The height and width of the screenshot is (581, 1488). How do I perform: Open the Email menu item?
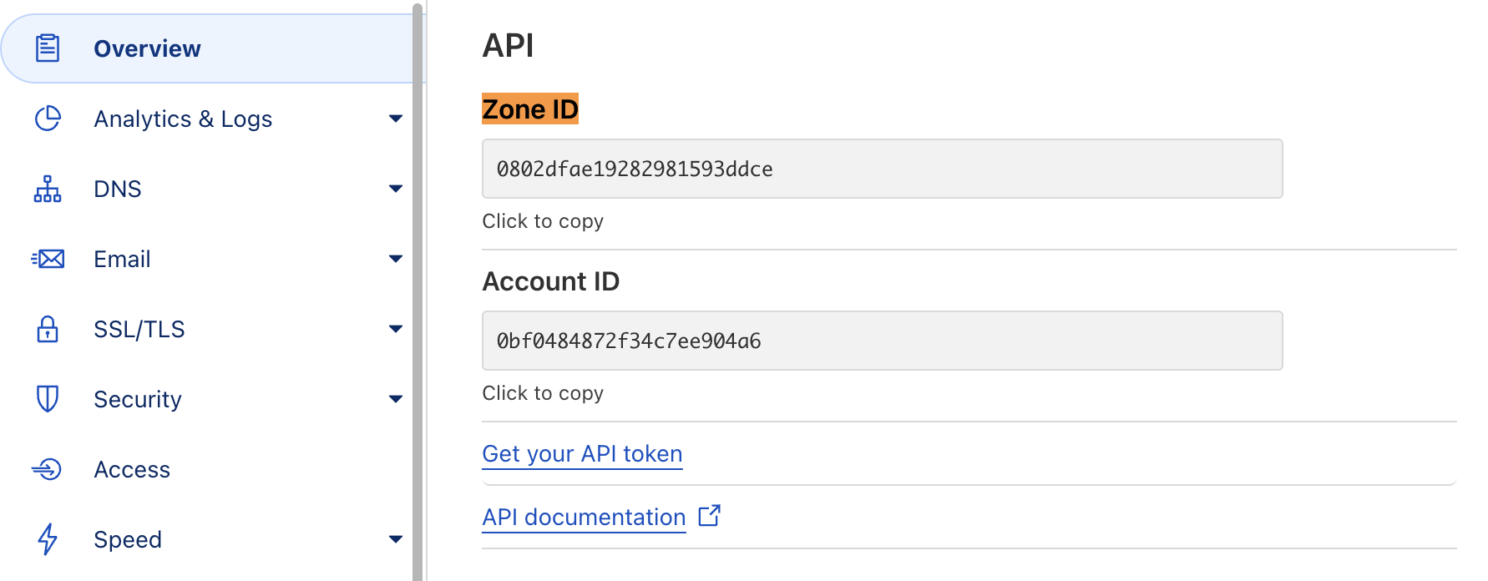click(209, 259)
